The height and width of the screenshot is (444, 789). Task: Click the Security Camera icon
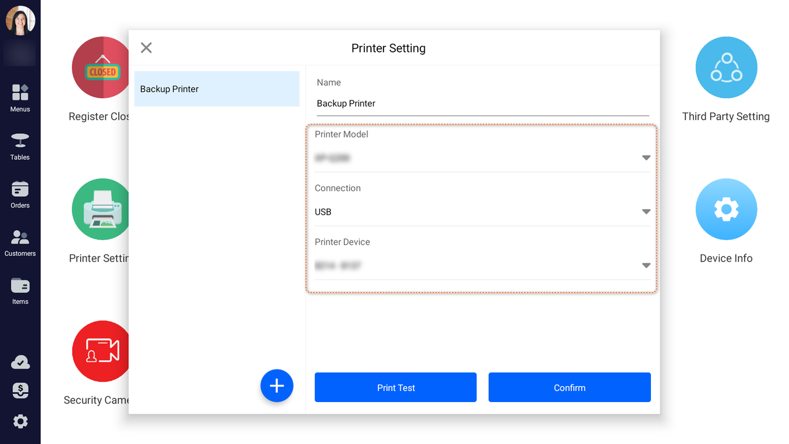pos(101,351)
